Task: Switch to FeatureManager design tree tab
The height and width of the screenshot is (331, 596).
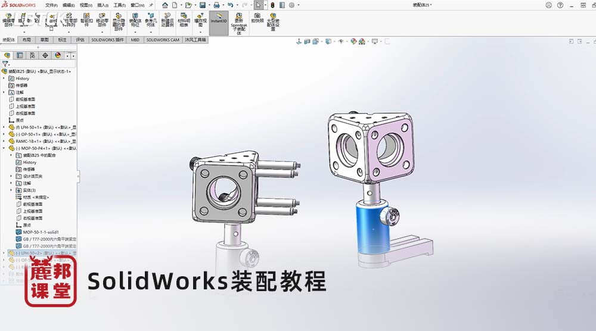Action: [x=7, y=55]
